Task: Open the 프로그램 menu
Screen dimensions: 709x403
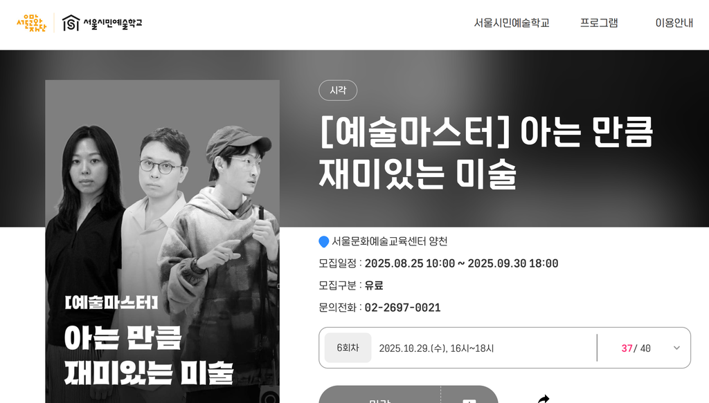Action: [x=599, y=23]
